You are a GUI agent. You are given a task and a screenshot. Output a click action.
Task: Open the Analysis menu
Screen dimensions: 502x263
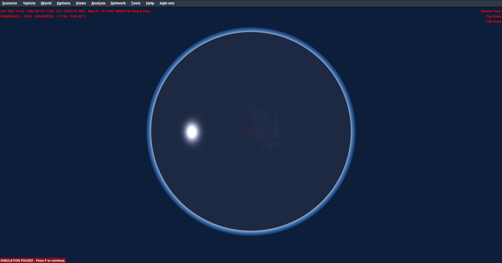pos(98,3)
